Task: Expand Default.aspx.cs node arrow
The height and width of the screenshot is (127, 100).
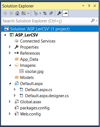Action: [15, 89]
